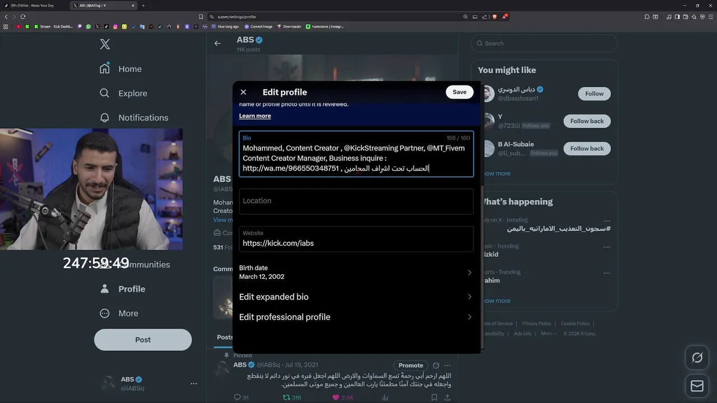Click the share icon in the address bar
This screenshot has width=717, height=403.
(485, 17)
